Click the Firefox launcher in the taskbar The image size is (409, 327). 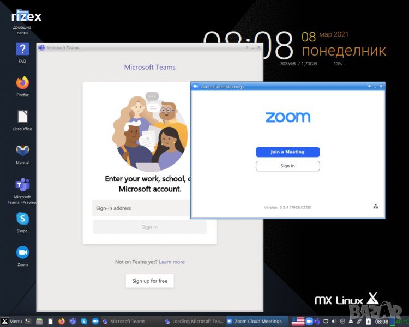(61, 322)
